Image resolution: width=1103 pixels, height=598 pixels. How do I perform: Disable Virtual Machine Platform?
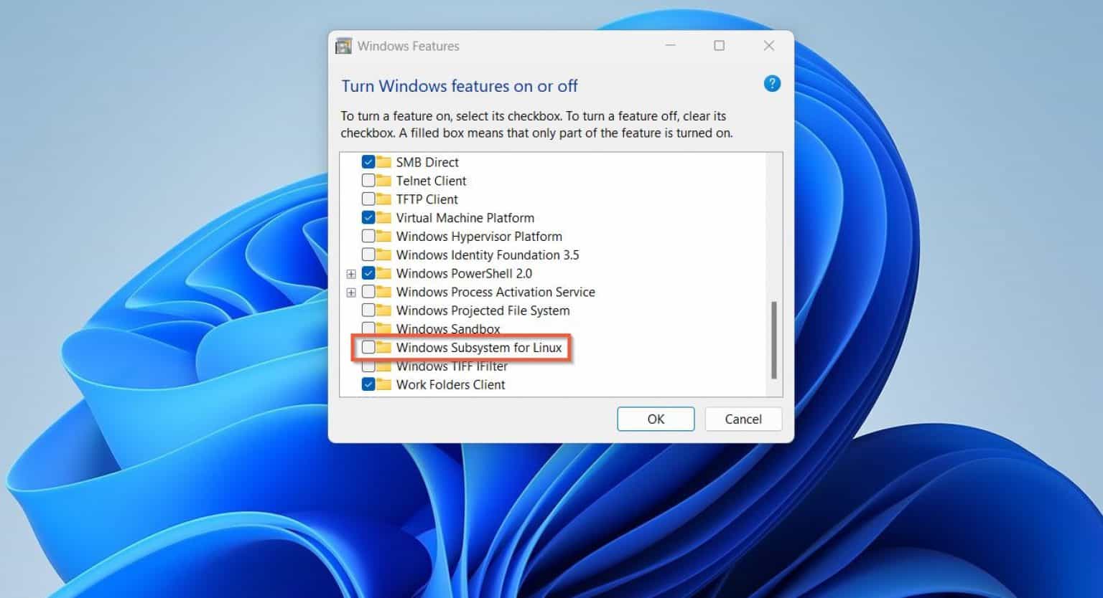(x=368, y=218)
